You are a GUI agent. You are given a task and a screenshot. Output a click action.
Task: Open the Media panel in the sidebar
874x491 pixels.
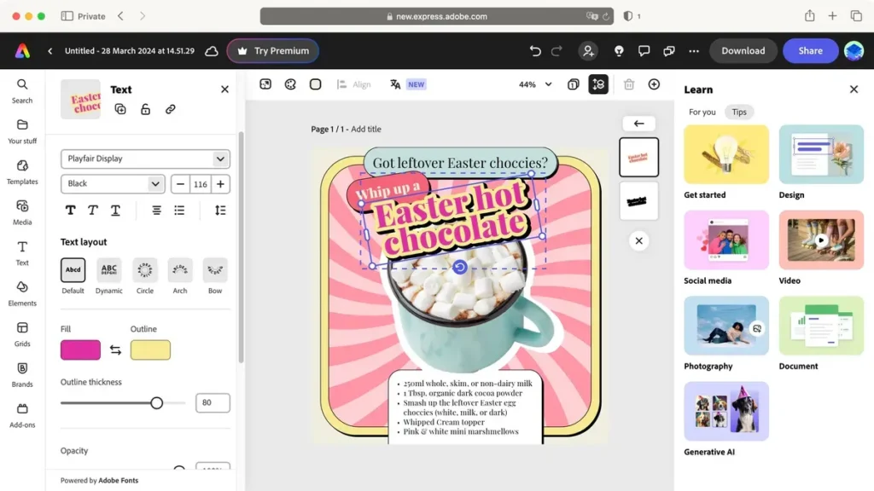pyautogui.click(x=22, y=211)
